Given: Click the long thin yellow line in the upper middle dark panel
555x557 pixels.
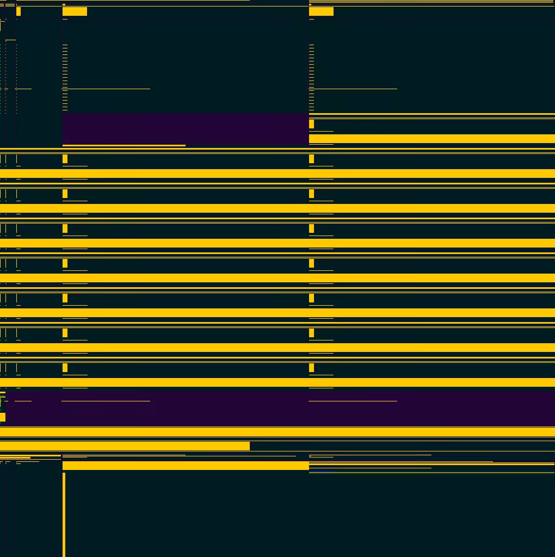Looking at the screenshot, I should (x=106, y=89).
